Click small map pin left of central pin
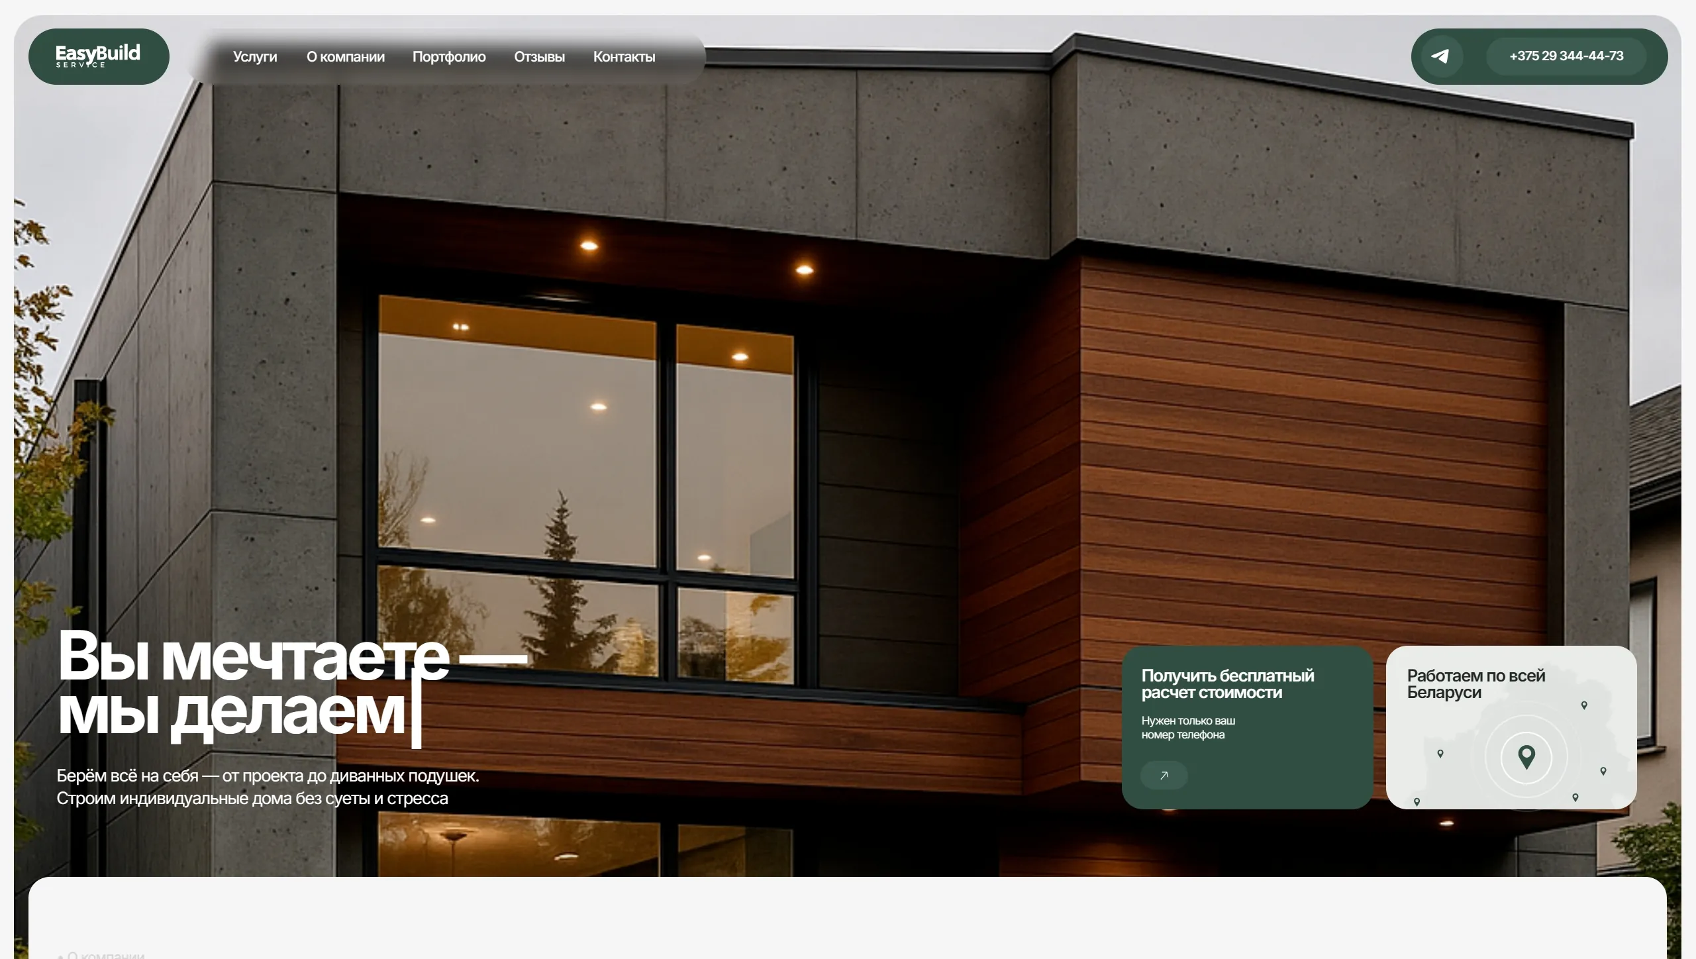1696x959 pixels. tap(1440, 754)
